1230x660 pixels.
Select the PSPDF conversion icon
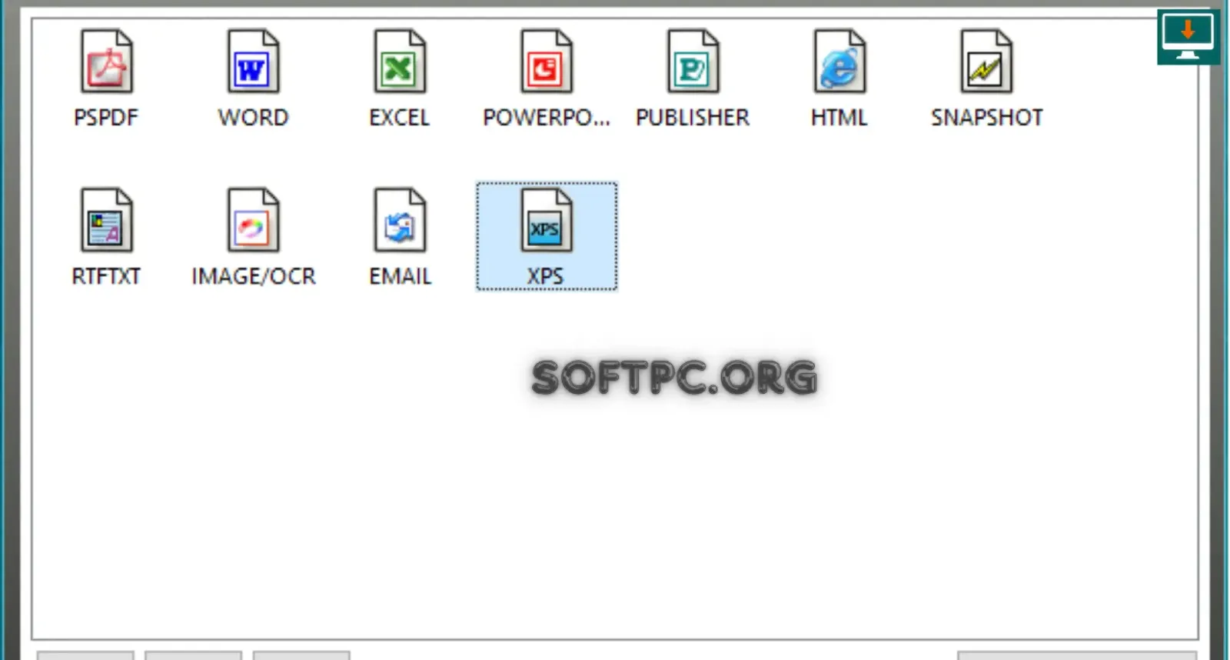click(x=107, y=62)
